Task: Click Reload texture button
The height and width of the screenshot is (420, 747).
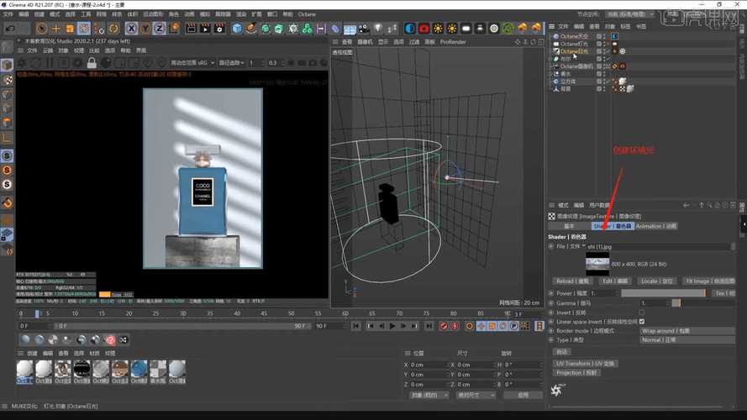Action: (x=571, y=281)
